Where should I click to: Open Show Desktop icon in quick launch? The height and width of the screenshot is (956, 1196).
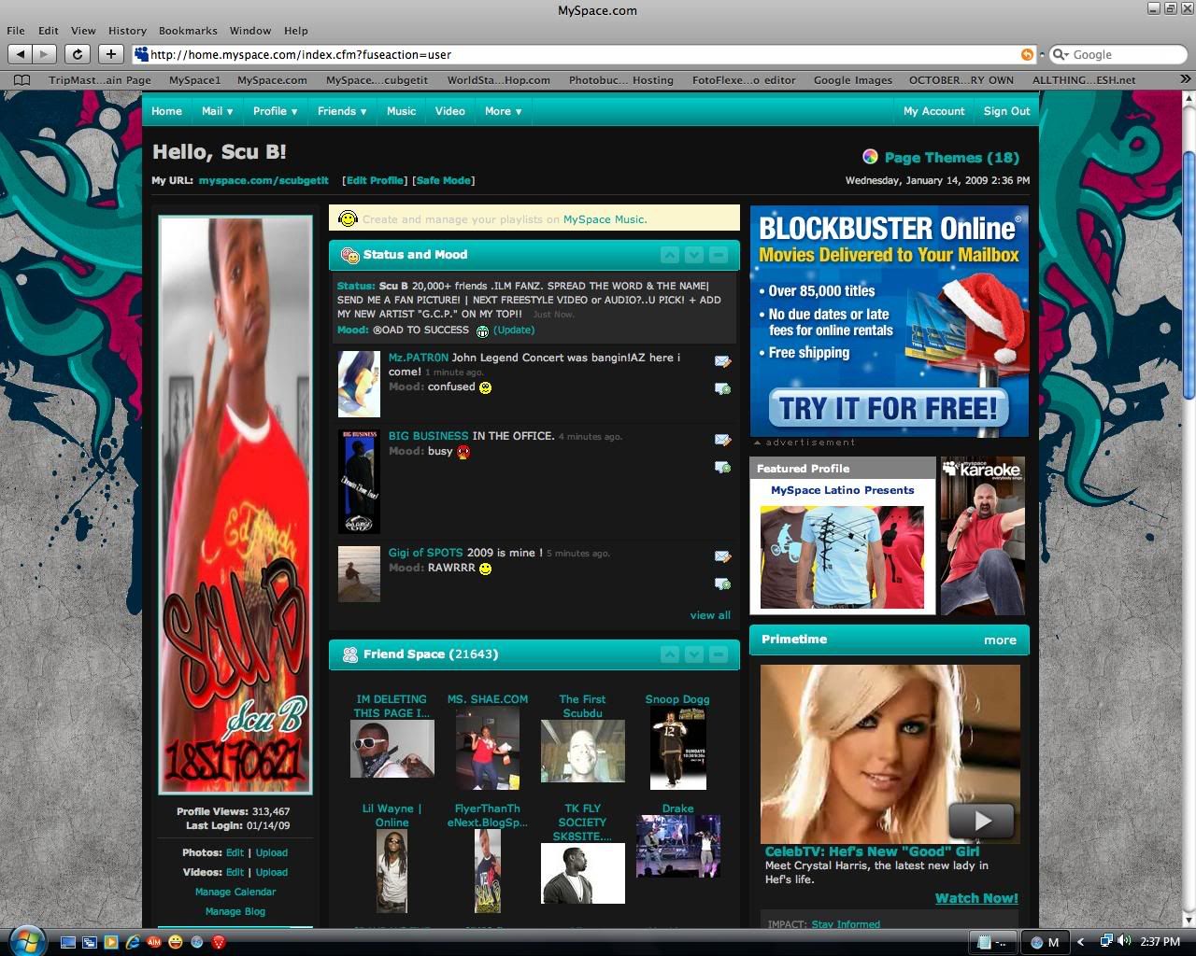tap(68, 942)
